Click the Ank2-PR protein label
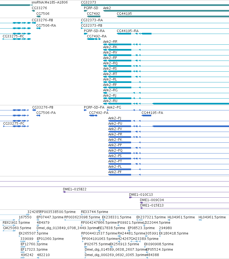Screen dimensions: 229x259 tap(115, 134)
